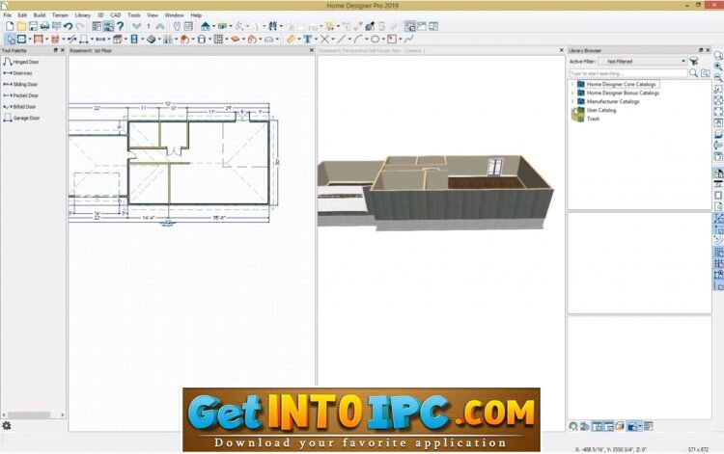Choose the Text tool T icon

click(x=307, y=40)
